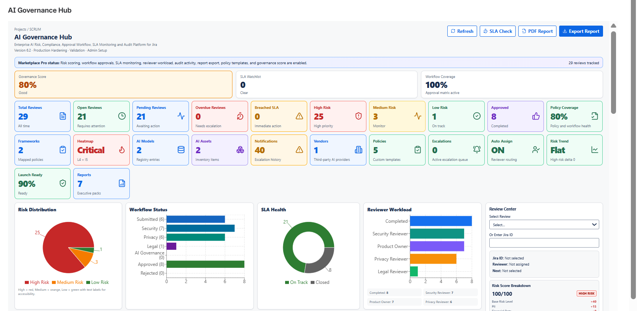Refresh the dashboard data
The width and height of the screenshot is (637, 311).
coord(462,31)
